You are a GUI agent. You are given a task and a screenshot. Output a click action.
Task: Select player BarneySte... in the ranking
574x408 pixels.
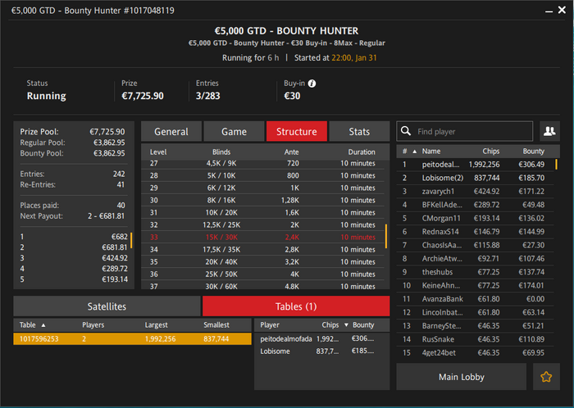pyautogui.click(x=475, y=326)
